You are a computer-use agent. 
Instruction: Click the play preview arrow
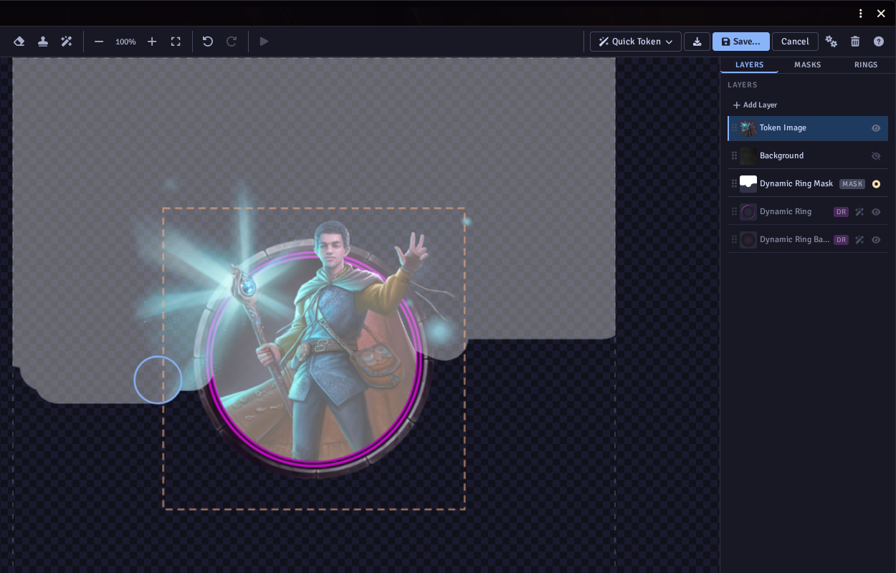pos(264,42)
